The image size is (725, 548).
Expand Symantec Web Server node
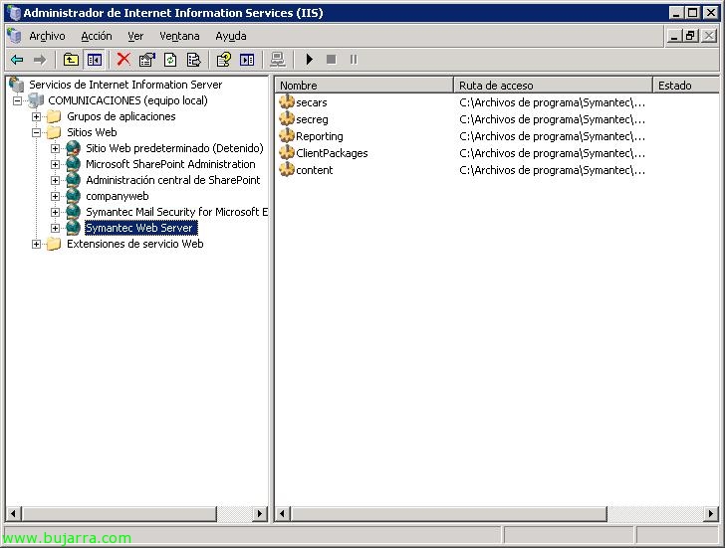pos(55,228)
